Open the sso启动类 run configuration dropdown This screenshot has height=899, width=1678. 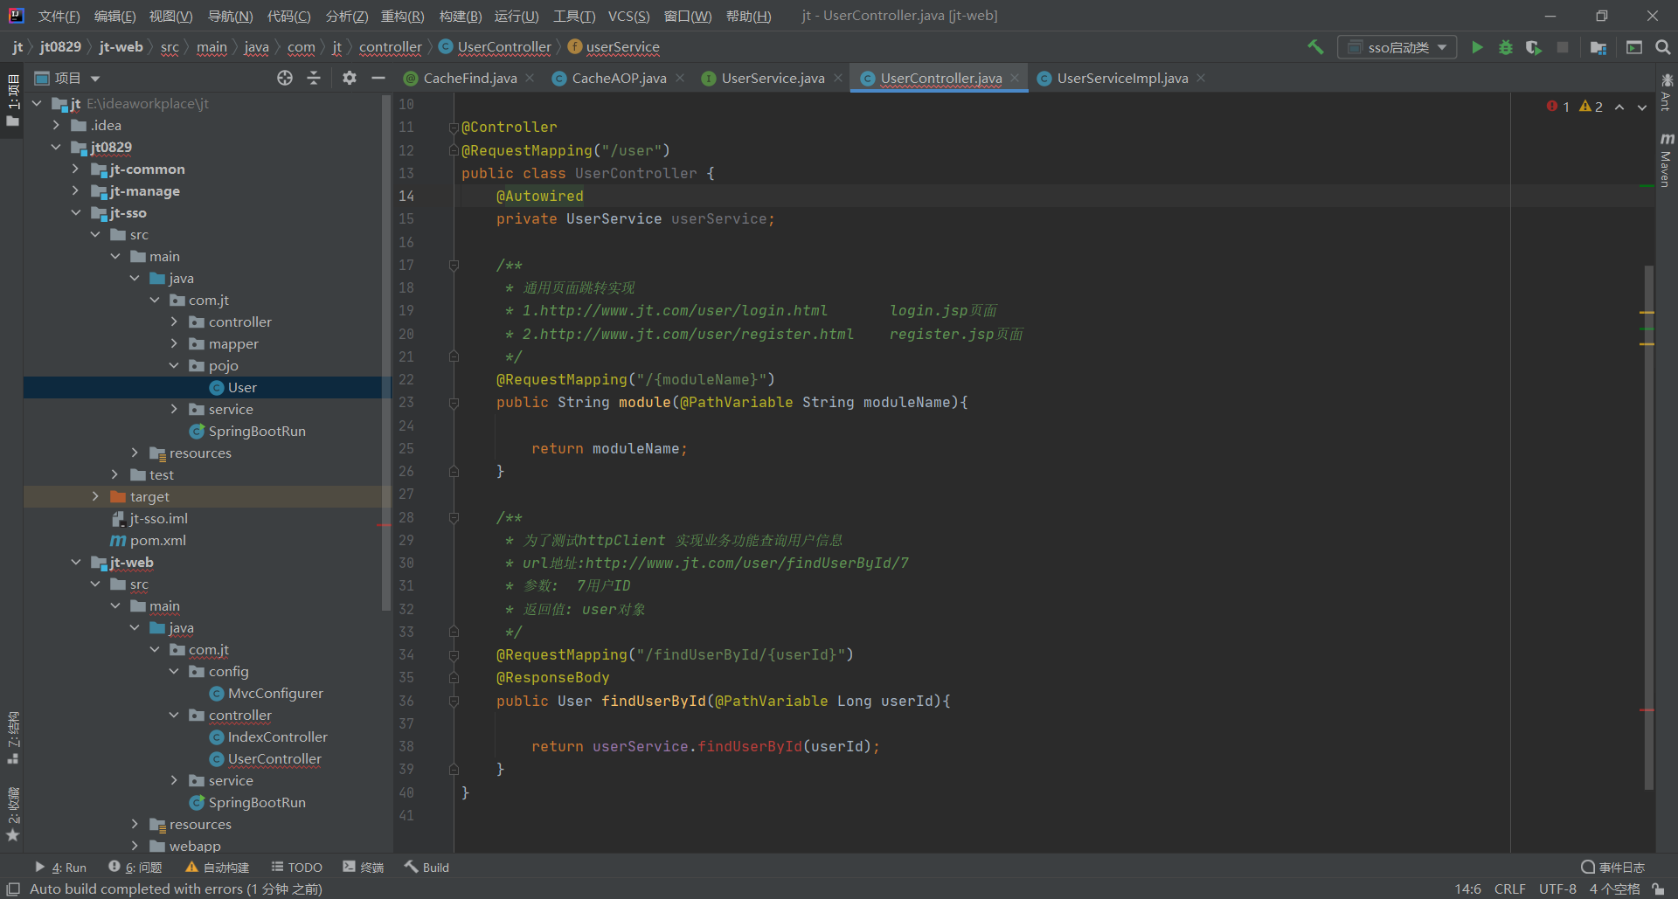(1397, 47)
